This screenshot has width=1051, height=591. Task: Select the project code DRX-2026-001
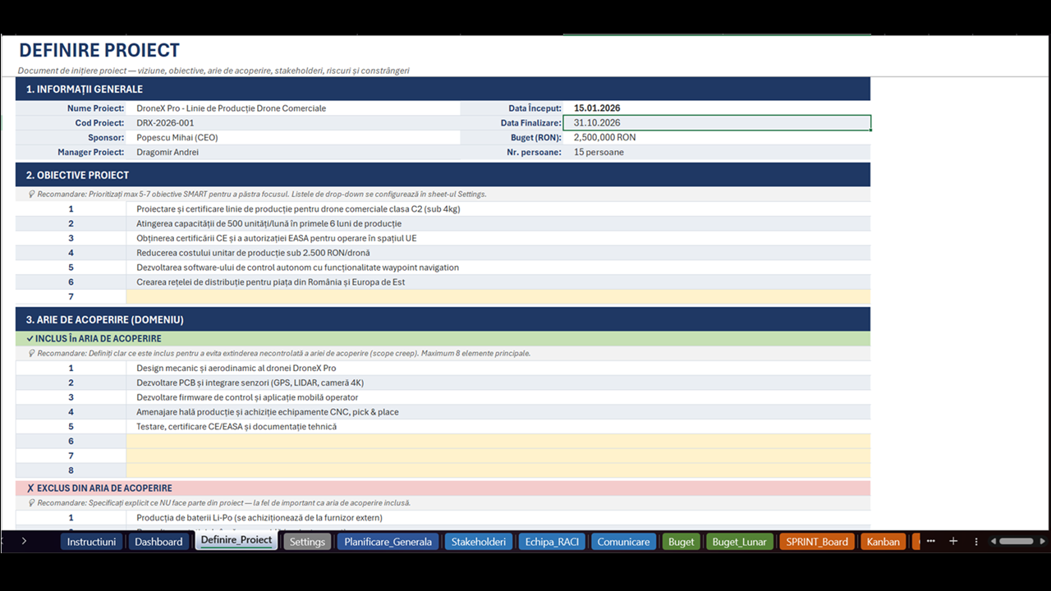(x=293, y=123)
